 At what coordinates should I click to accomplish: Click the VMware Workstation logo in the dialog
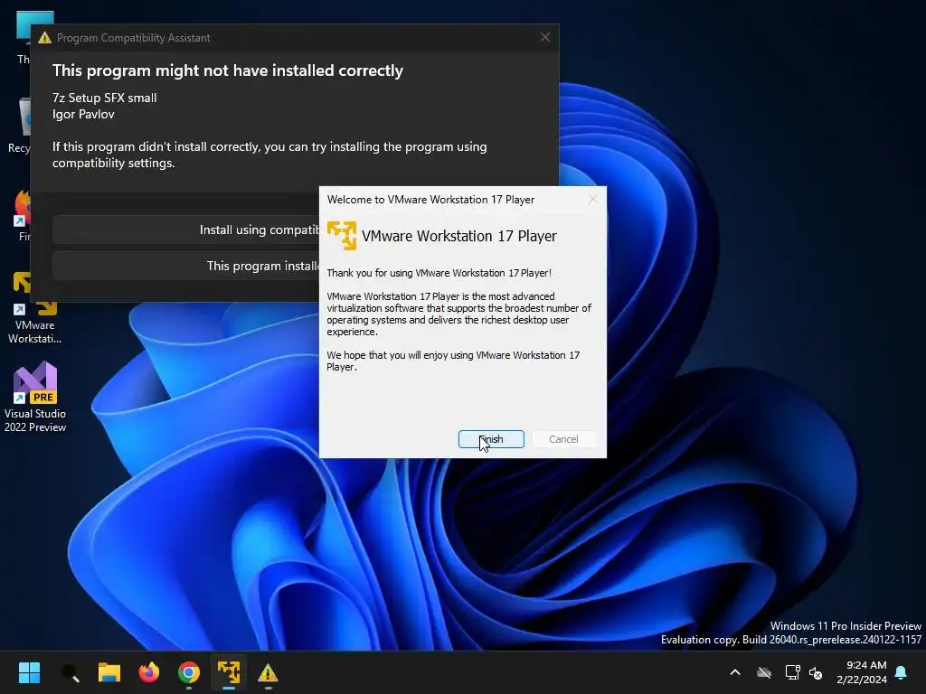point(342,236)
